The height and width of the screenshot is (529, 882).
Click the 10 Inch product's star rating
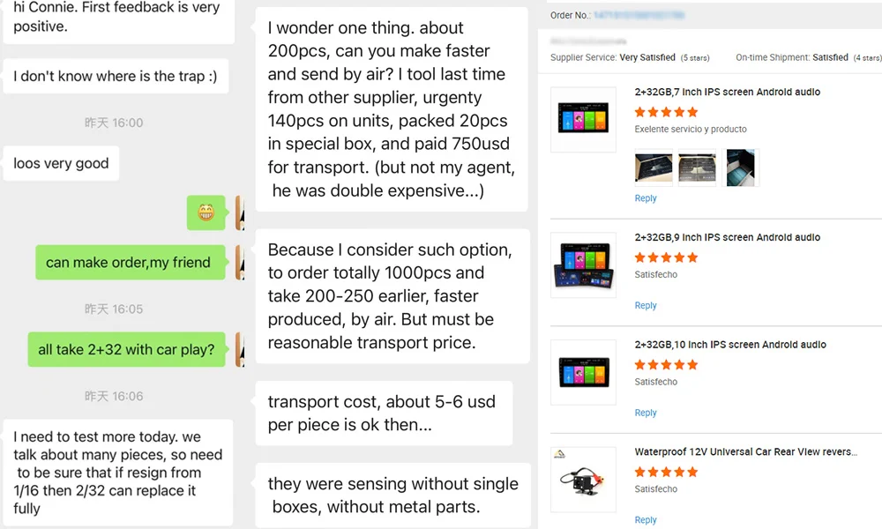[666, 365]
